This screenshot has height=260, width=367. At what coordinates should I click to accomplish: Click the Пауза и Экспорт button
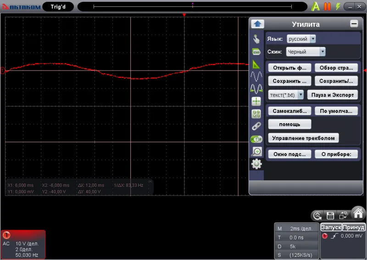tap(332, 95)
